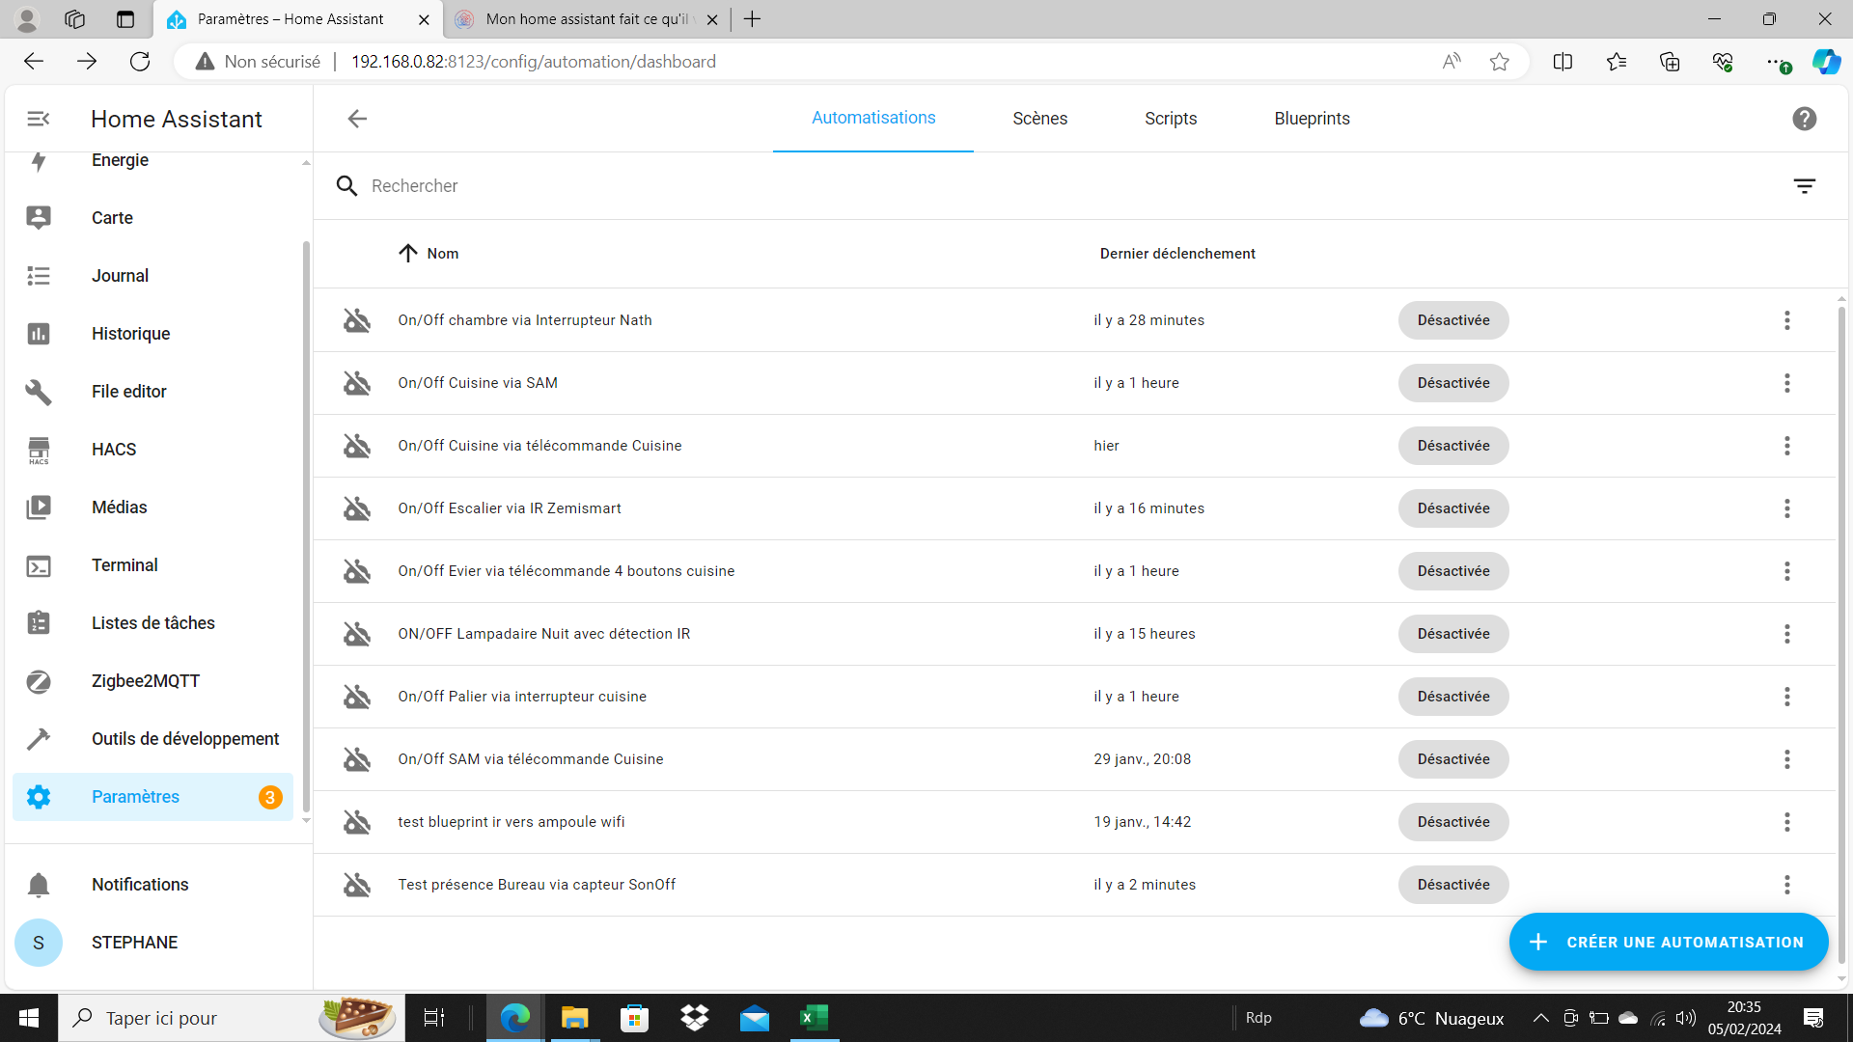
Task: Open the filter options icon
Action: pos(1804,186)
